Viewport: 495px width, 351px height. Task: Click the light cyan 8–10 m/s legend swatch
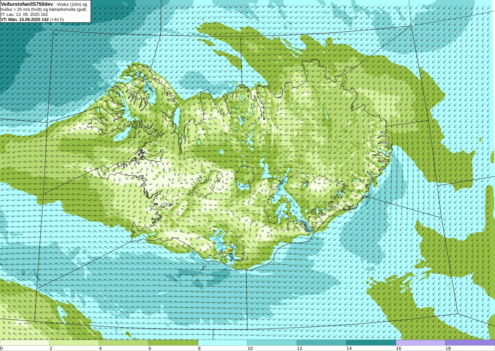pyautogui.click(x=223, y=342)
